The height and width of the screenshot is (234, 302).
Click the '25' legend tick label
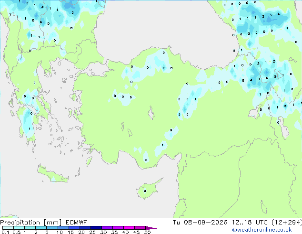[x=92, y=232]
